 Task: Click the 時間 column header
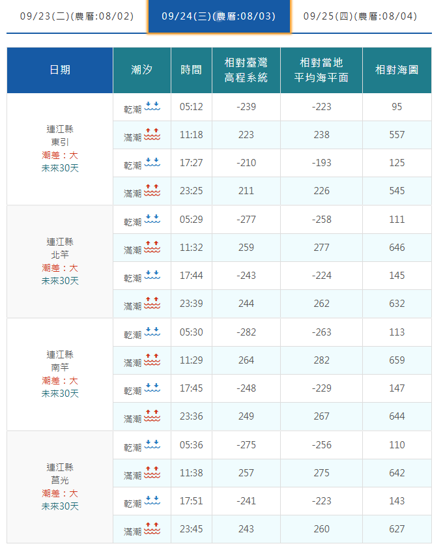192,70
